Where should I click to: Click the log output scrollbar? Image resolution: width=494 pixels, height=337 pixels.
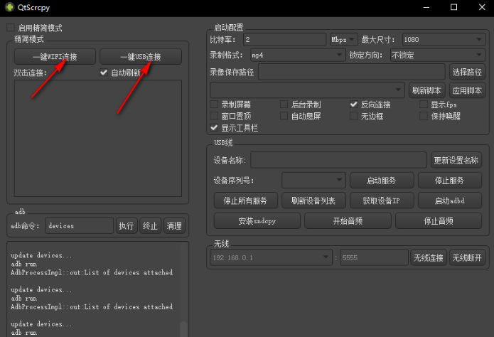pyautogui.click(x=183, y=329)
